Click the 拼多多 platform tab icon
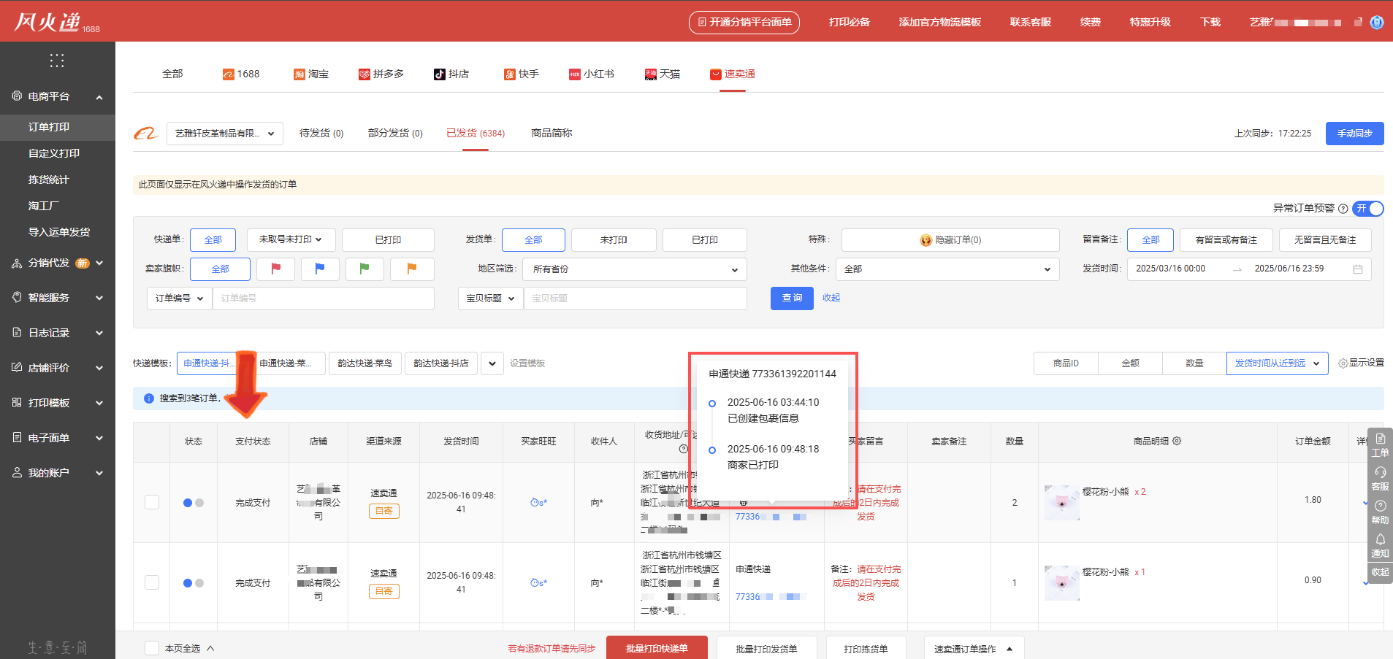The width and height of the screenshot is (1393, 659). point(365,74)
